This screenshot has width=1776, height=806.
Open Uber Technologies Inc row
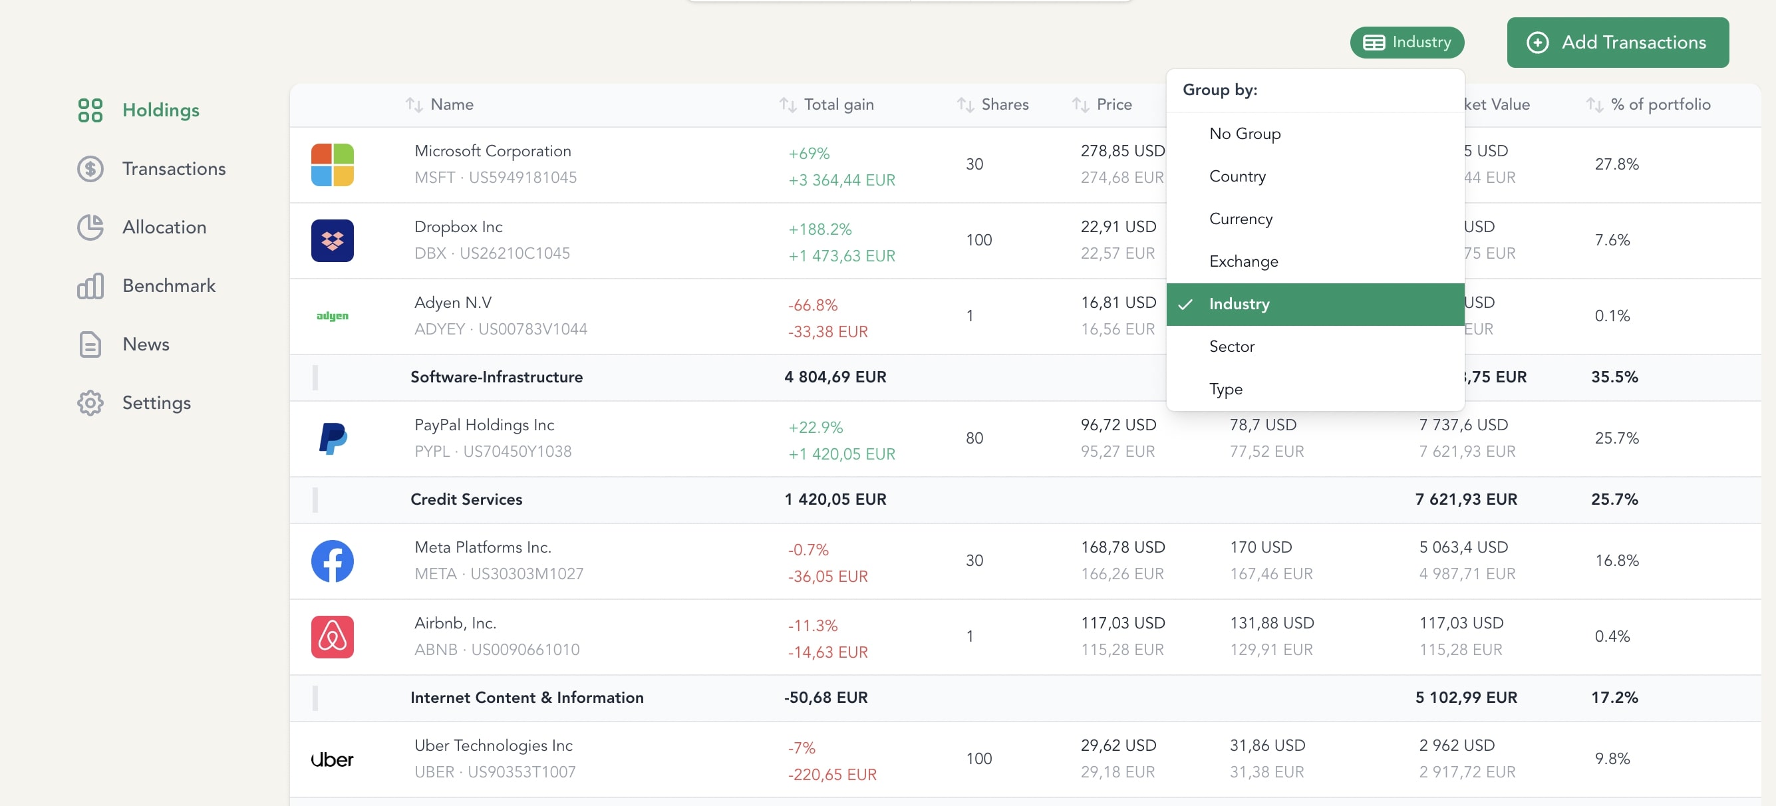tap(1024, 760)
